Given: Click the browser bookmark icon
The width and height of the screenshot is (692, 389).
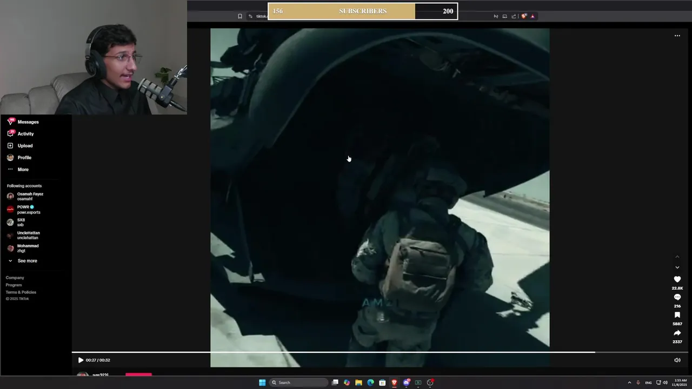Looking at the screenshot, I should pos(240,16).
